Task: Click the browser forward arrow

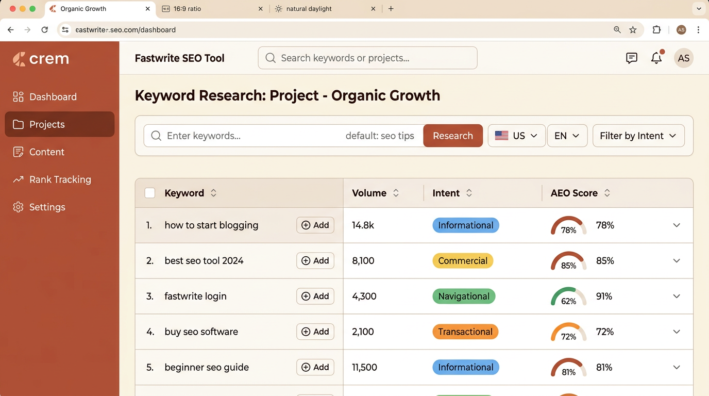Action: coord(28,30)
